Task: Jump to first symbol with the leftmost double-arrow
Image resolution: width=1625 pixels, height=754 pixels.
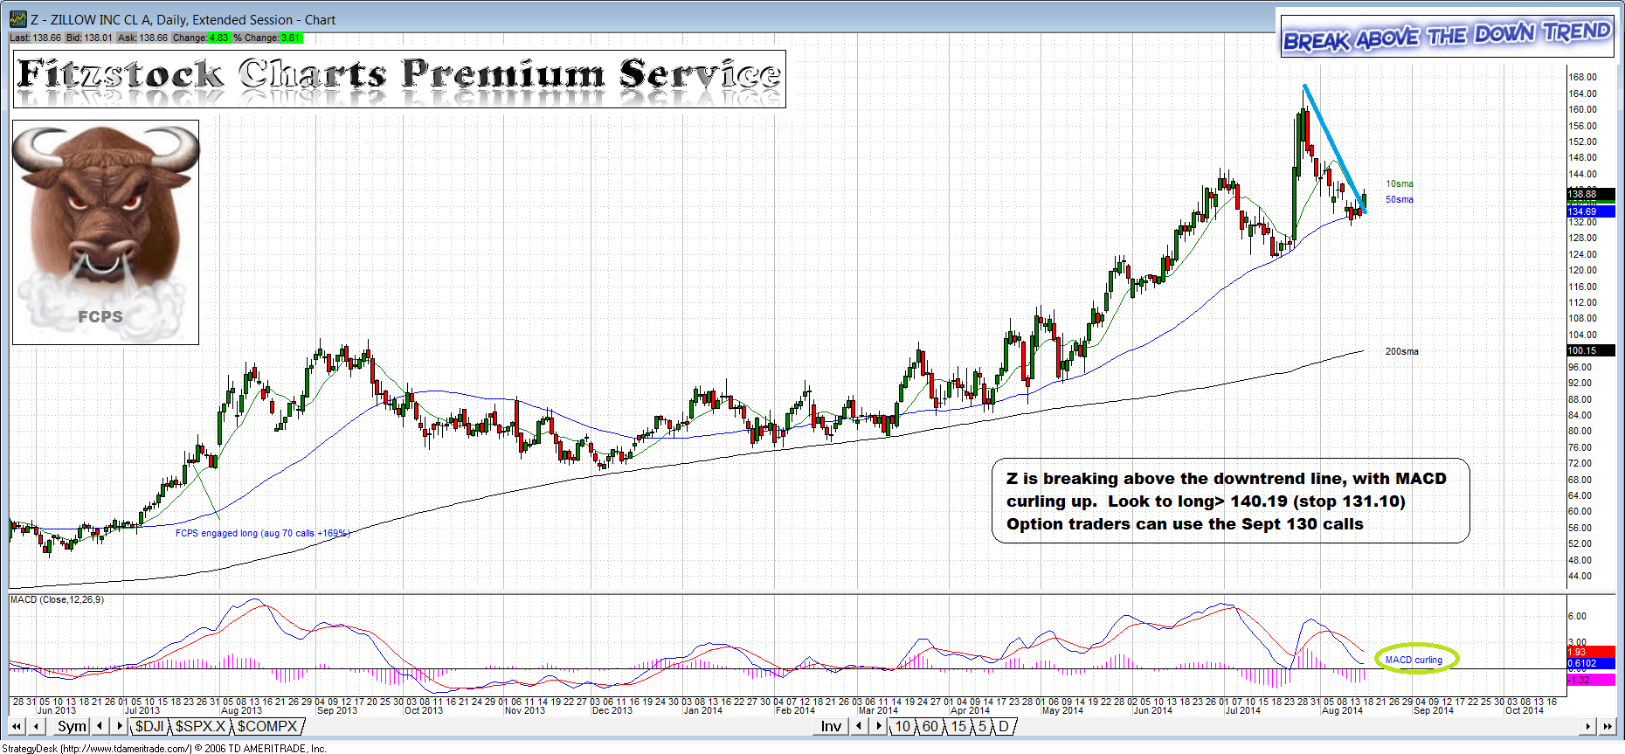Action: click(16, 726)
